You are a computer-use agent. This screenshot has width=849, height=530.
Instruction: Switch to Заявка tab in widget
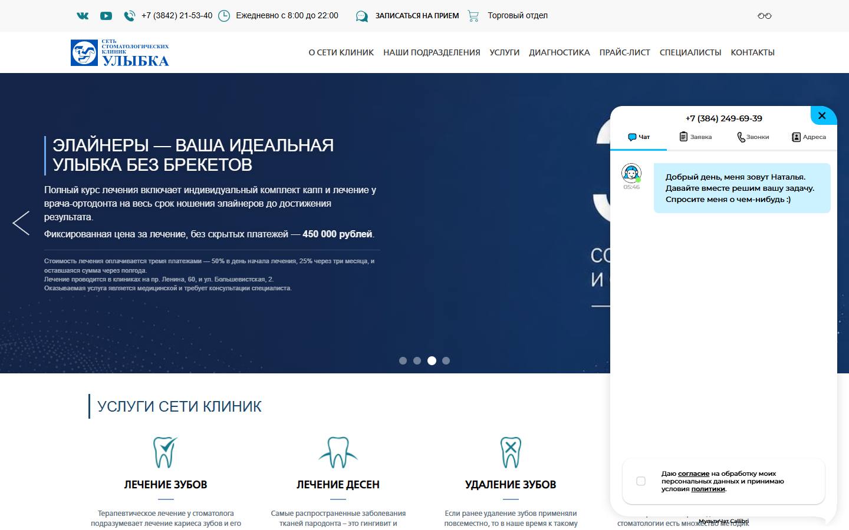(x=695, y=137)
